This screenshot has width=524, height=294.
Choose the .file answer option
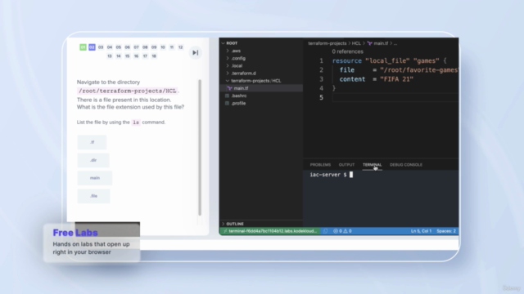pos(93,196)
